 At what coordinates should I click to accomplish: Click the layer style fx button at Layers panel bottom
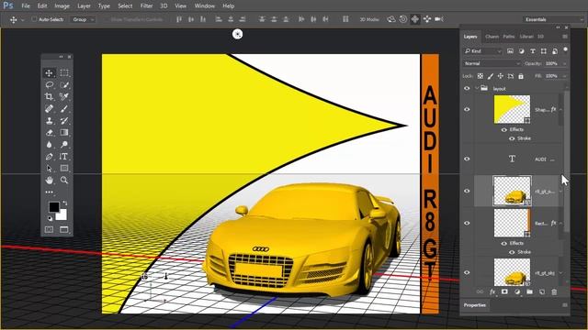(x=492, y=291)
